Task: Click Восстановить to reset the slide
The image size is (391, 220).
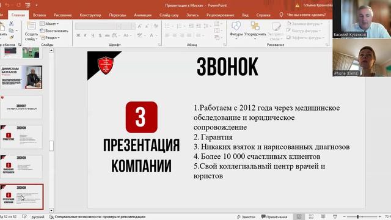Action: pos(54,31)
